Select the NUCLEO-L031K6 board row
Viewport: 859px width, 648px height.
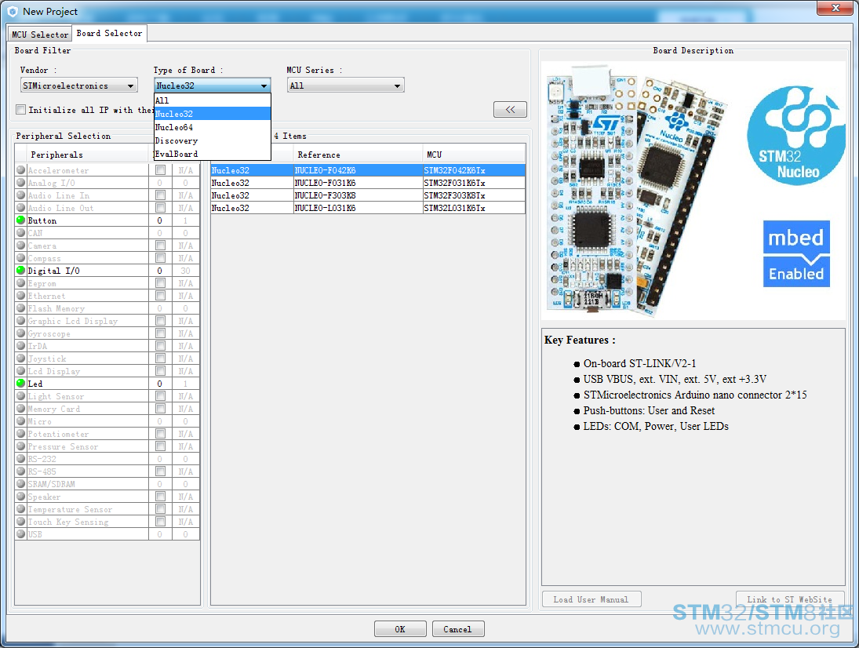click(x=368, y=208)
